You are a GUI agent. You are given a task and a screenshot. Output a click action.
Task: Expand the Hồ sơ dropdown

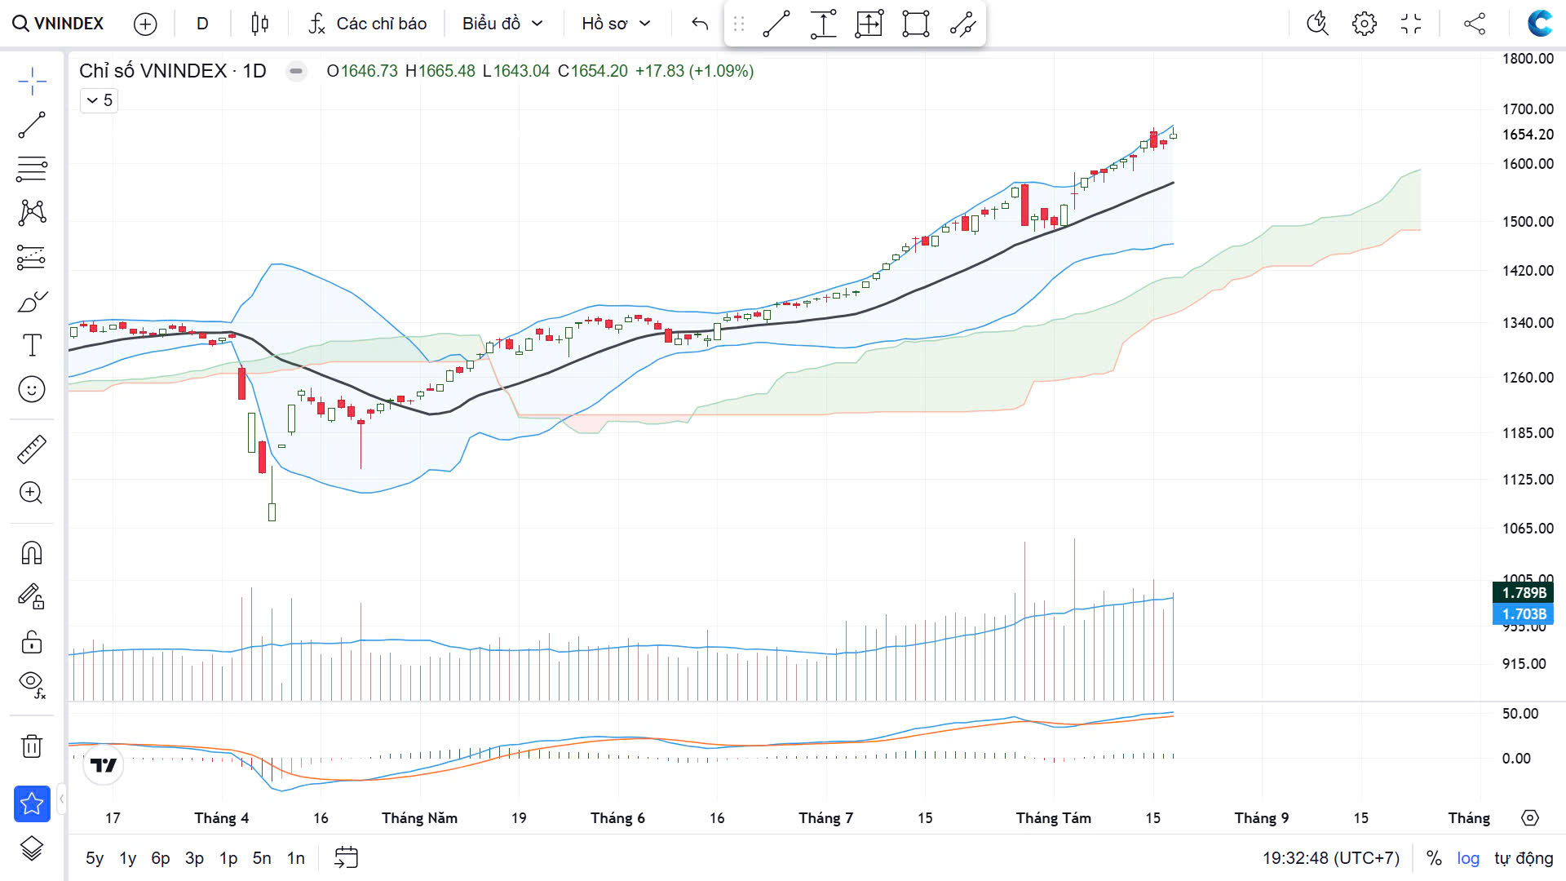coord(616,24)
